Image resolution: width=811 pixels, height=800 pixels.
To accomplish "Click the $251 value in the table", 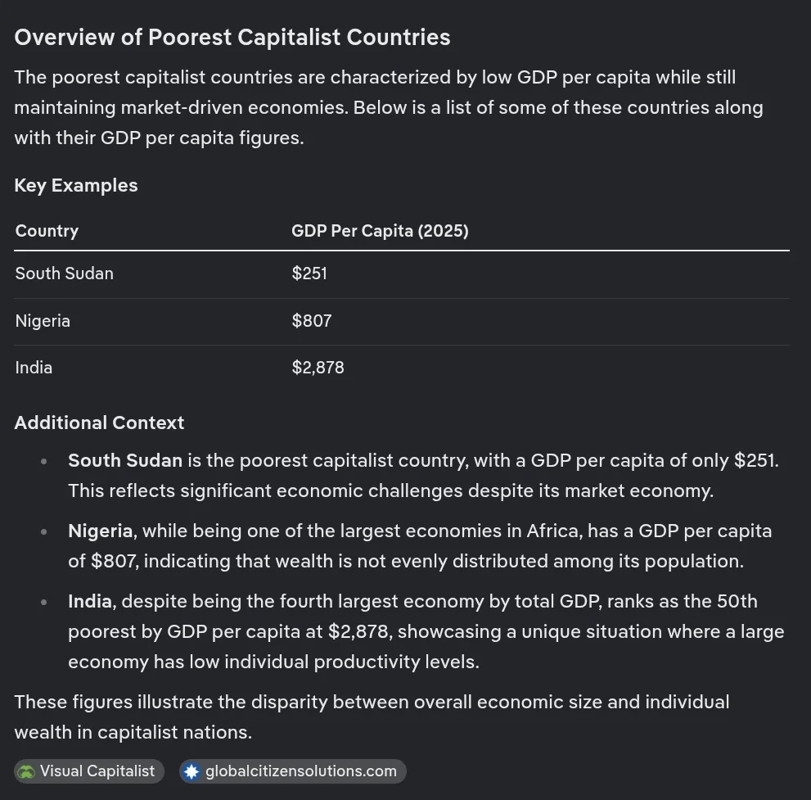I will [x=309, y=273].
